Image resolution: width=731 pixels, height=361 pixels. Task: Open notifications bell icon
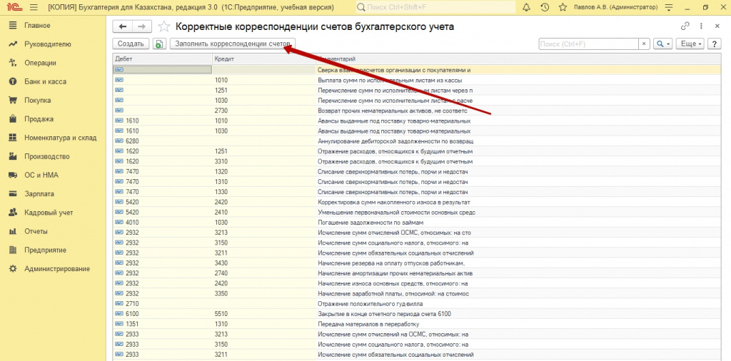[x=528, y=7]
